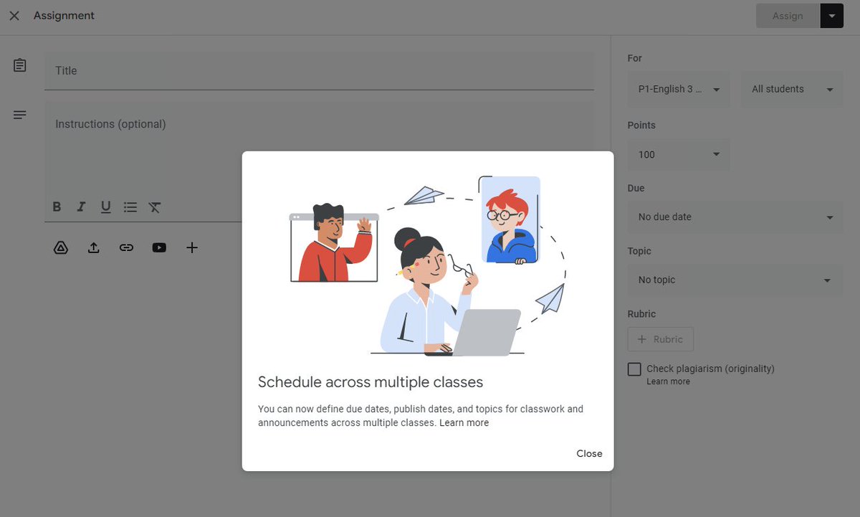Click the For label
The width and height of the screenshot is (860, 517).
tap(635, 59)
